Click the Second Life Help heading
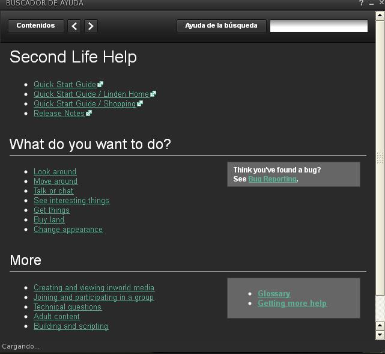 pos(73,57)
